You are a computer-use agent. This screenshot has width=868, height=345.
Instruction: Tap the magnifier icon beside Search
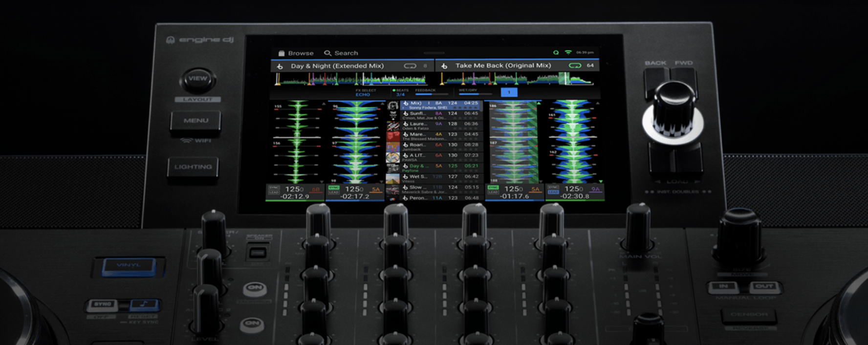point(327,53)
